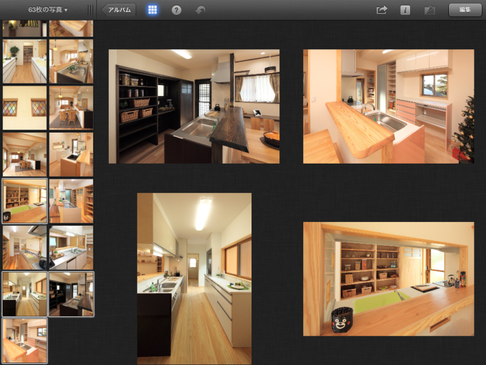
Task: Open the help question mark icon
Action: pyautogui.click(x=176, y=10)
